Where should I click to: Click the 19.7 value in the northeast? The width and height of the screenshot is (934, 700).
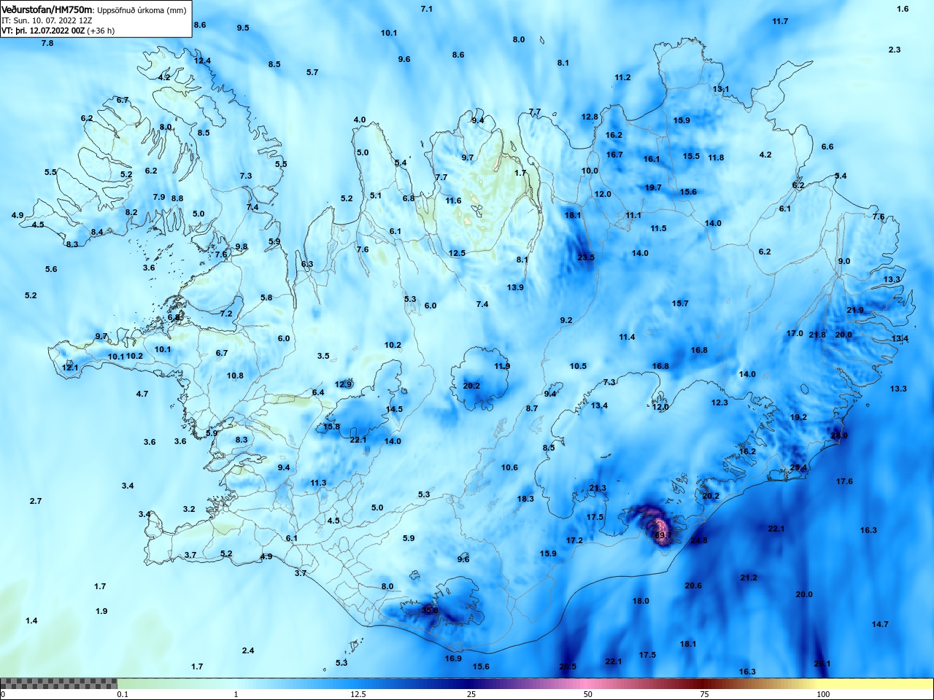click(x=653, y=187)
